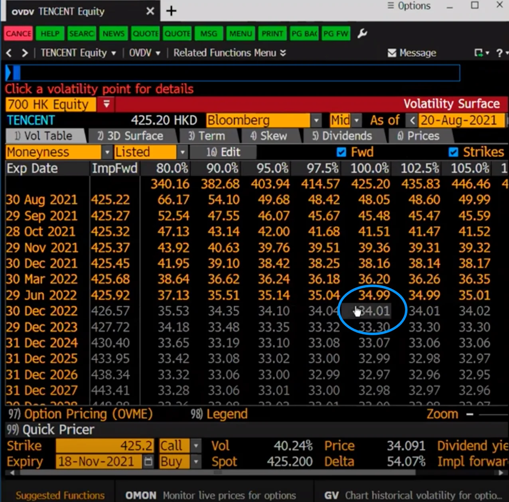509x502 pixels.
Task: Click the SEARCH key
Action: tap(81, 34)
